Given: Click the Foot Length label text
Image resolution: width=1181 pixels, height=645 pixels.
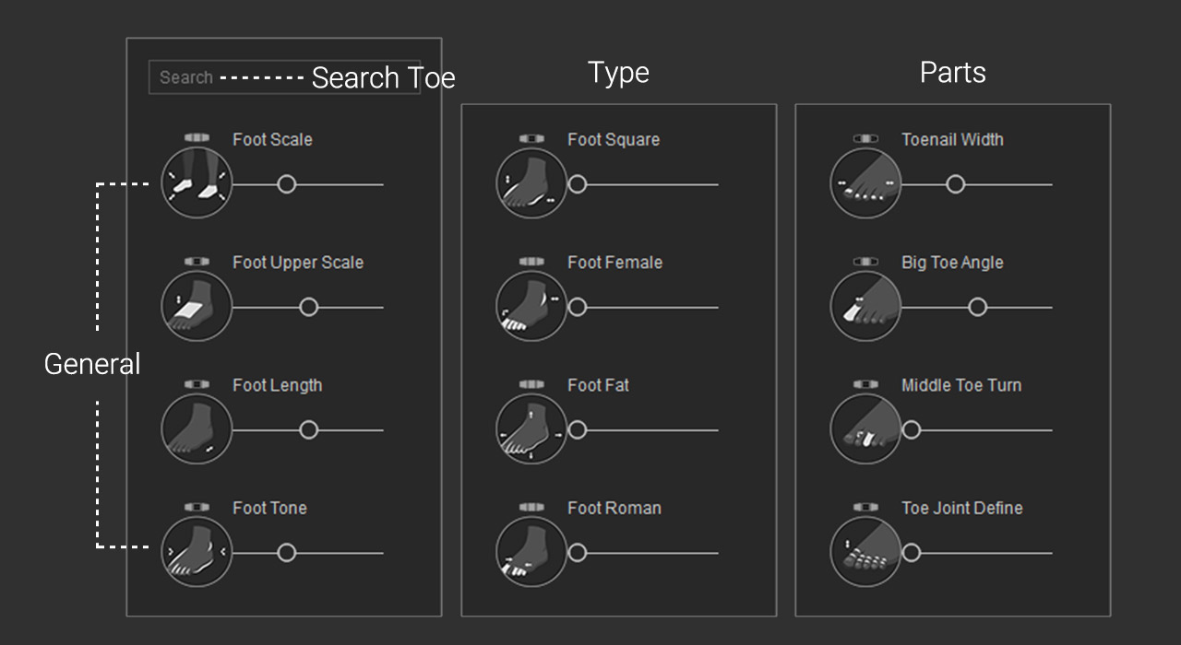Looking at the screenshot, I should (277, 385).
